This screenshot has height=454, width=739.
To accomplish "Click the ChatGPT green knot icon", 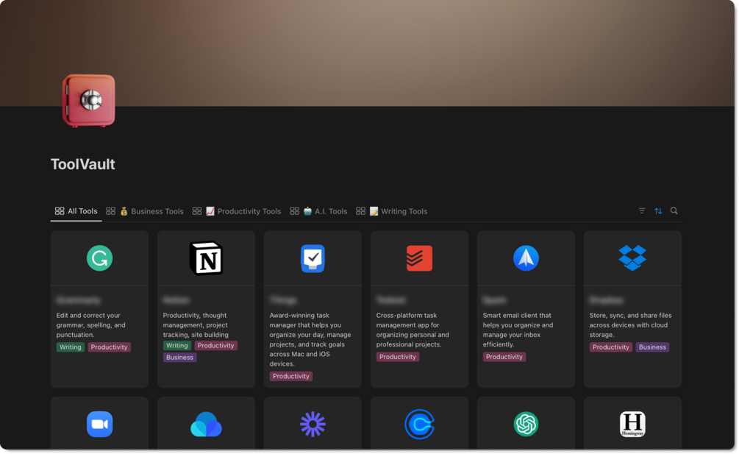I will click(x=526, y=424).
